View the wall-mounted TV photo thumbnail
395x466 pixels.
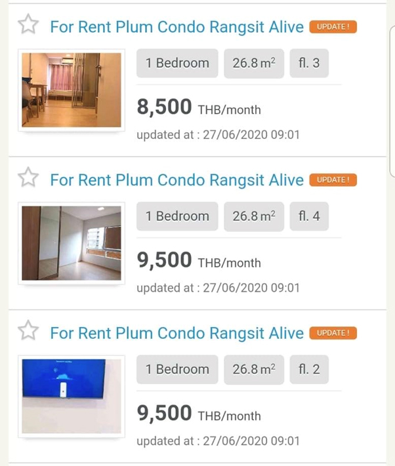point(72,396)
